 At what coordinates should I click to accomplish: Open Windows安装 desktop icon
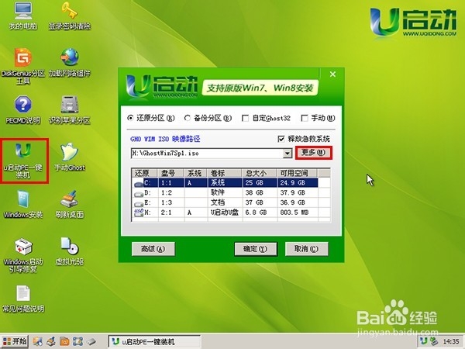[x=23, y=204]
